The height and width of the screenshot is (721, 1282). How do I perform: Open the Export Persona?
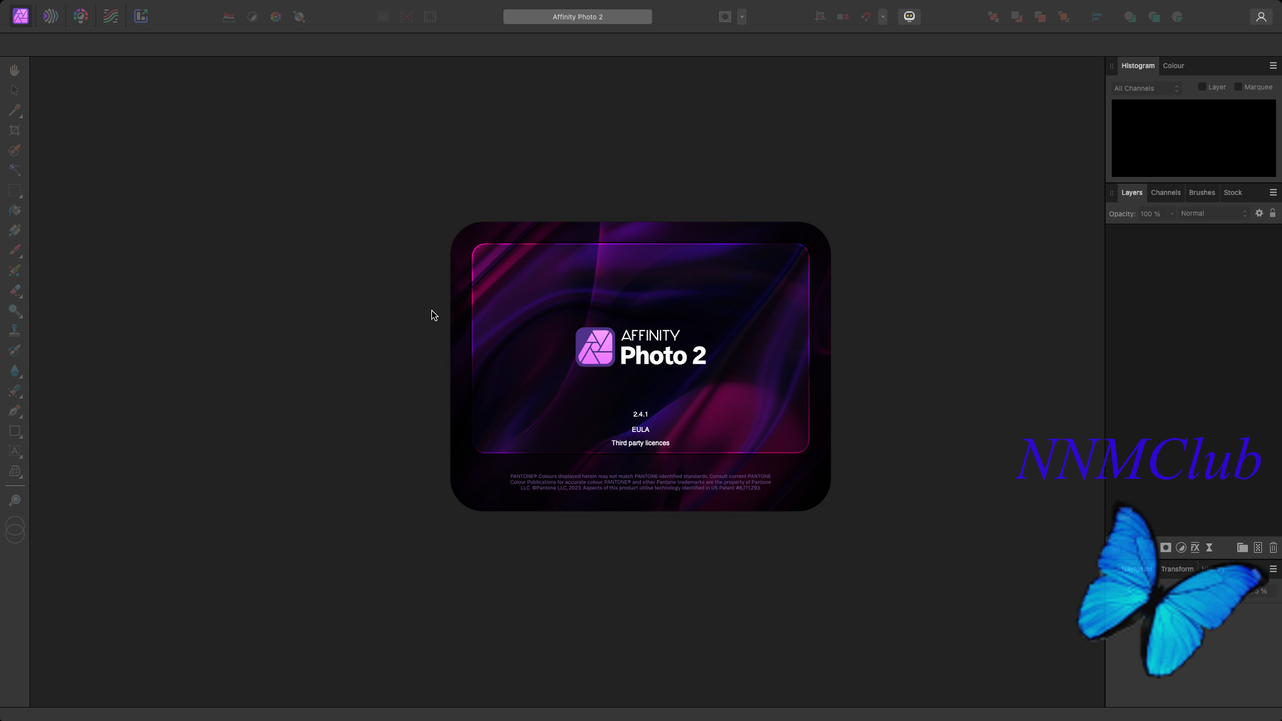[141, 17]
